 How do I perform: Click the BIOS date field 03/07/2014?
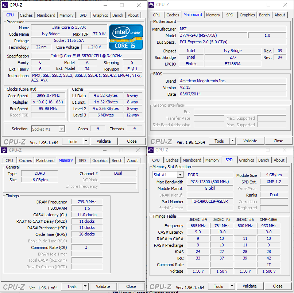tap(232, 94)
